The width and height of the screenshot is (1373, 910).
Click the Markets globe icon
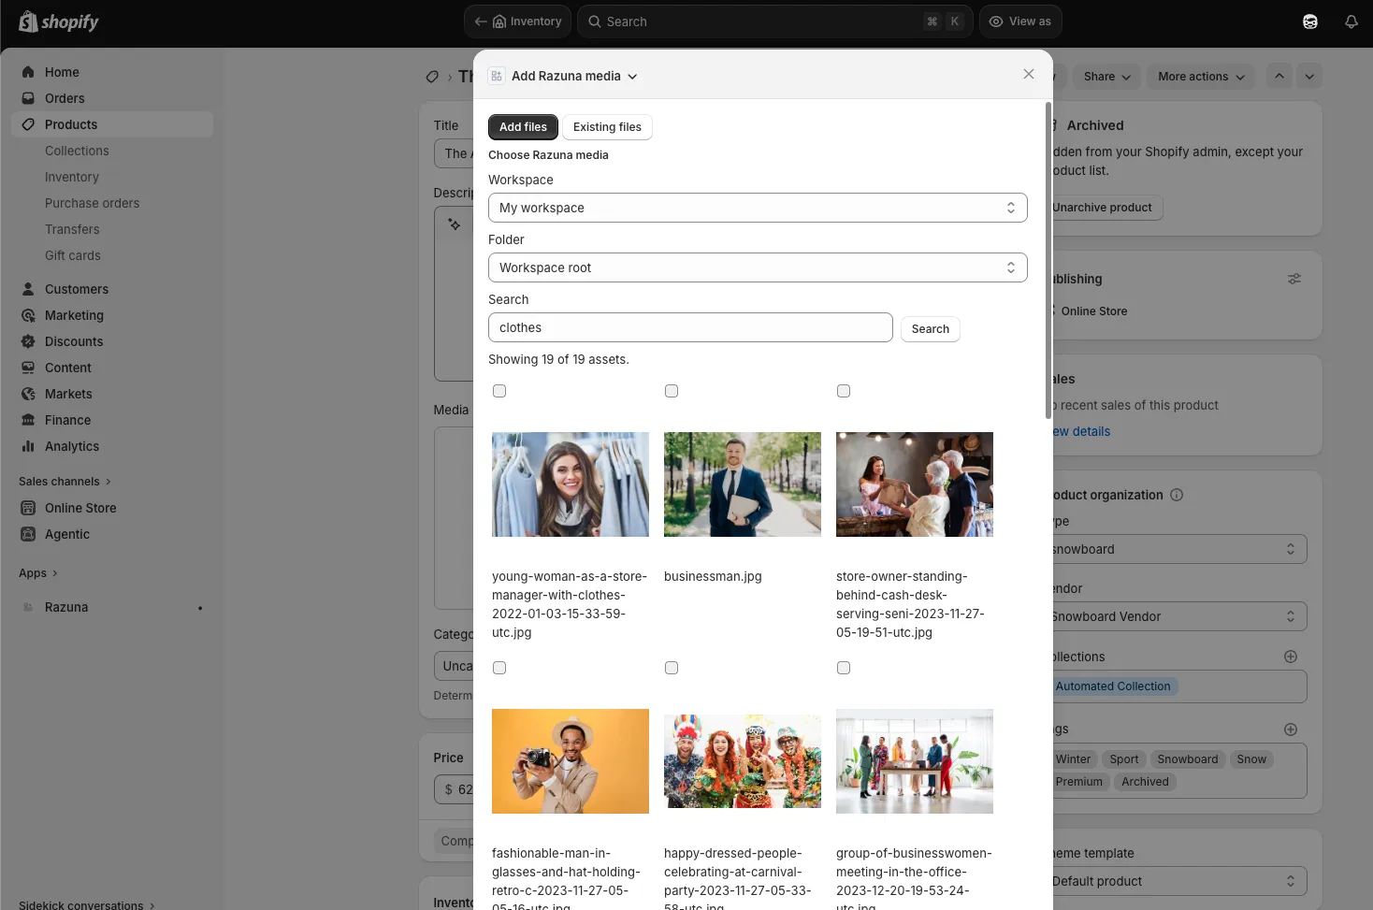pos(28,394)
